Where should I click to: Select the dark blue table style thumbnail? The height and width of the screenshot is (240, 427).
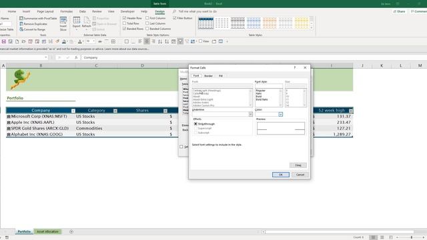pos(206,23)
